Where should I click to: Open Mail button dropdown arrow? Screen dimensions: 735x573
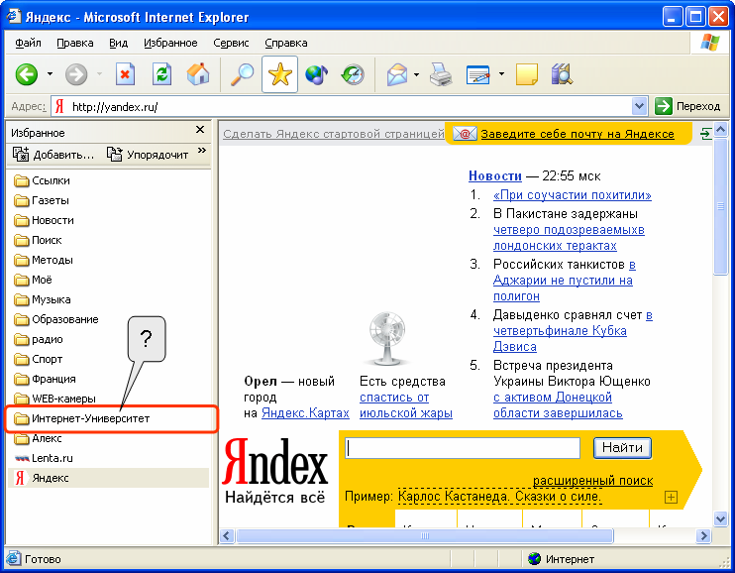pos(417,74)
